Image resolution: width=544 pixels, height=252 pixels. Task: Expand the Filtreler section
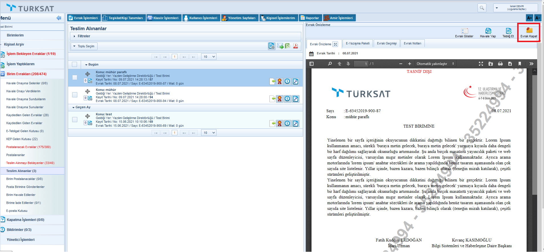click(x=84, y=36)
